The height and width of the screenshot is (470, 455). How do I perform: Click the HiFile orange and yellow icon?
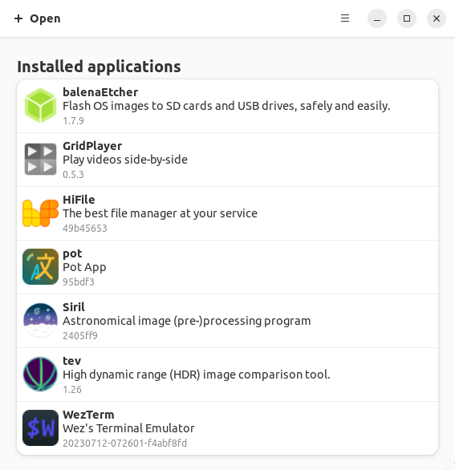tap(40, 213)
